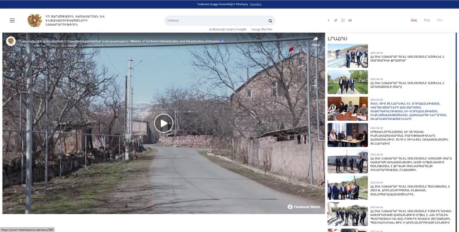459x232 pixels.
Task: Switch site language to Eng
Action: coord(427,20)
